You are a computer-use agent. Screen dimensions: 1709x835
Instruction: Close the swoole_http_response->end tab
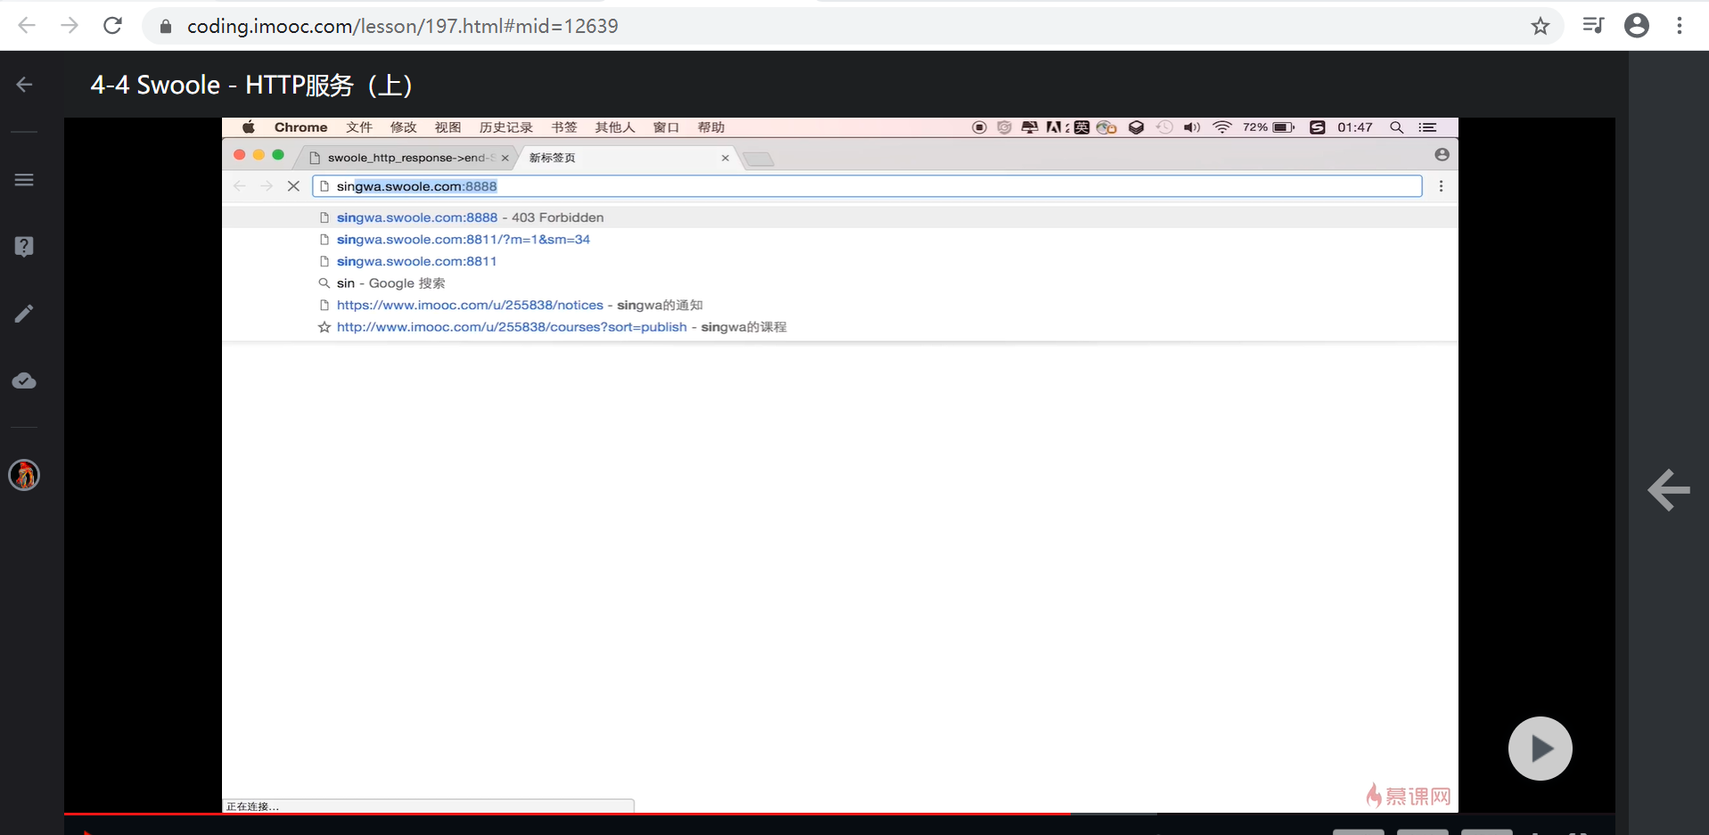coord(505,158)
